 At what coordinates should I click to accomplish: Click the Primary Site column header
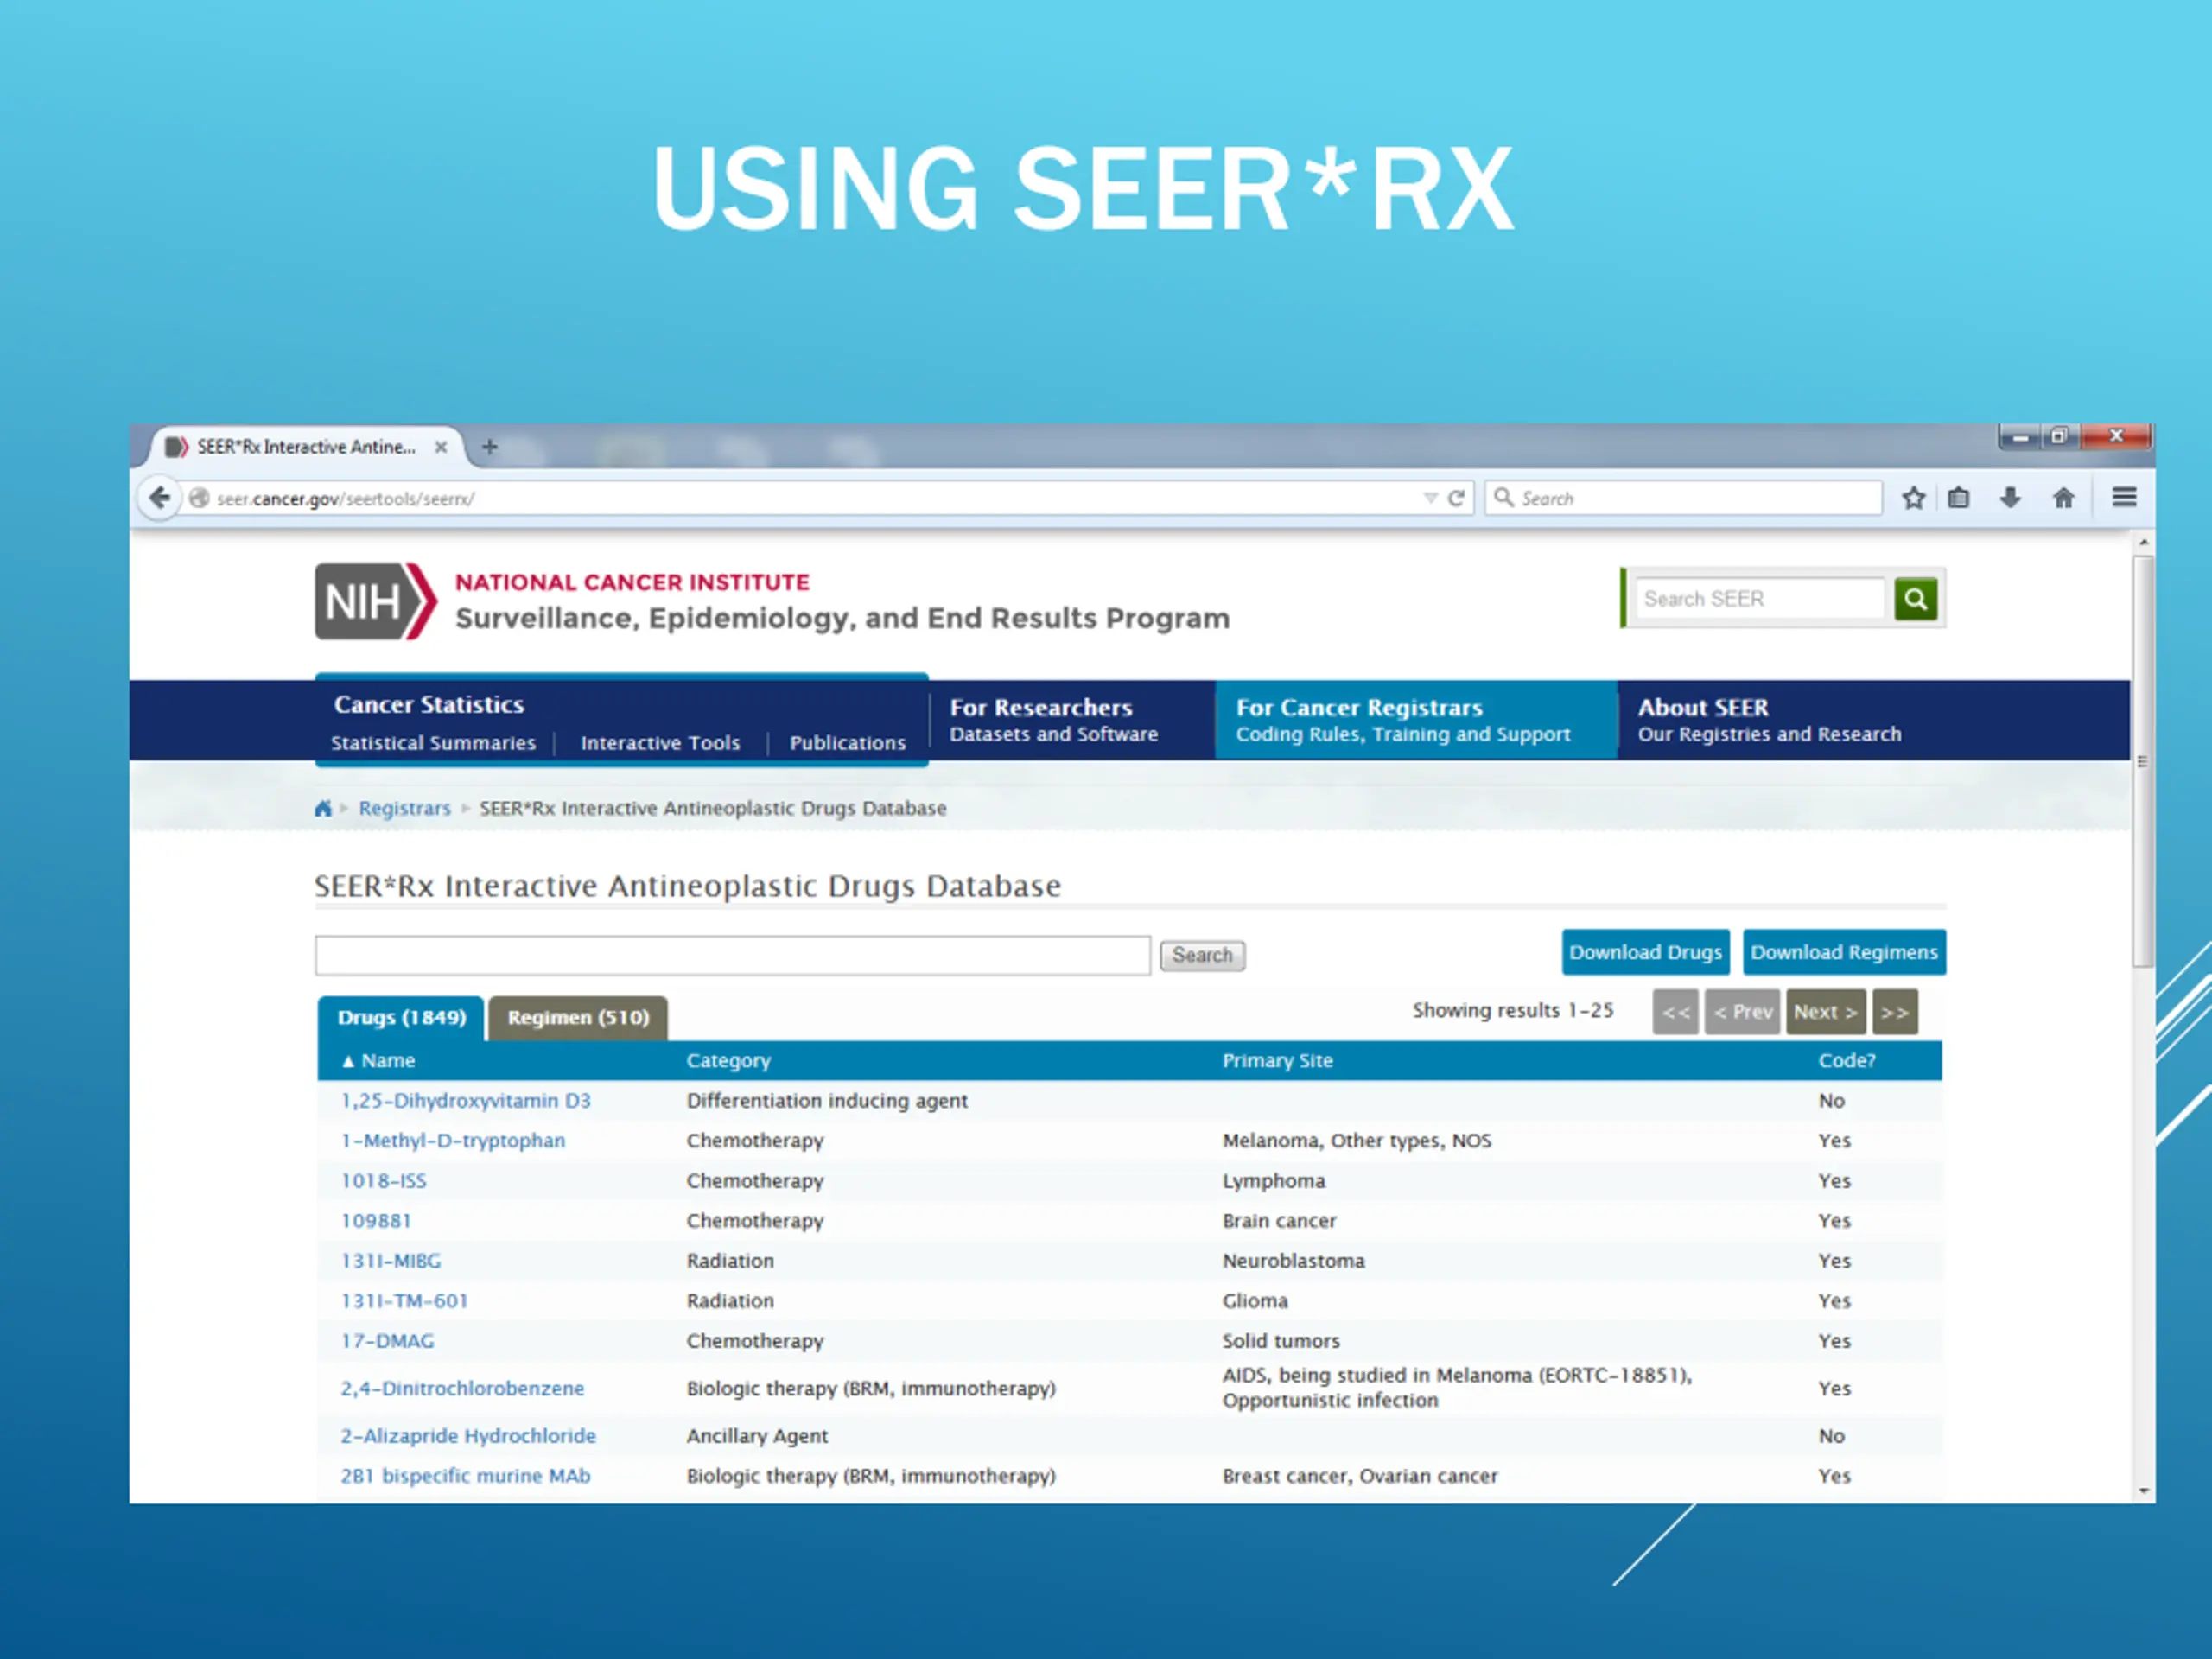[1277, 1061]
